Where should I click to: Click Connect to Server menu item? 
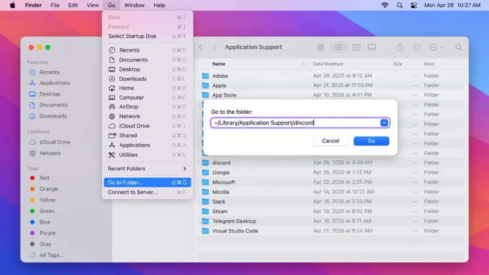pyautogui.click(x=147, y=192)
